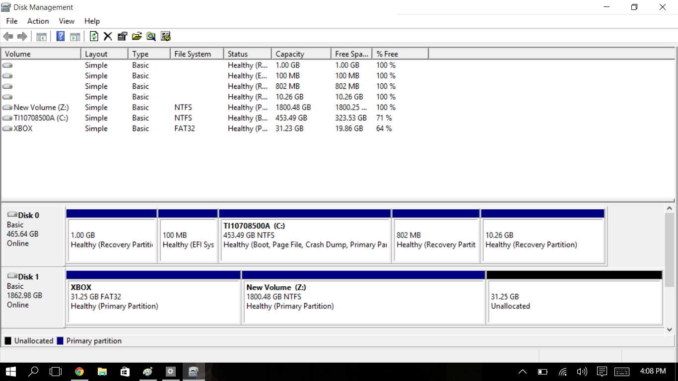Open Task View on the taskbar
This screenshot has width=678, height=381.
pos(56,371)
